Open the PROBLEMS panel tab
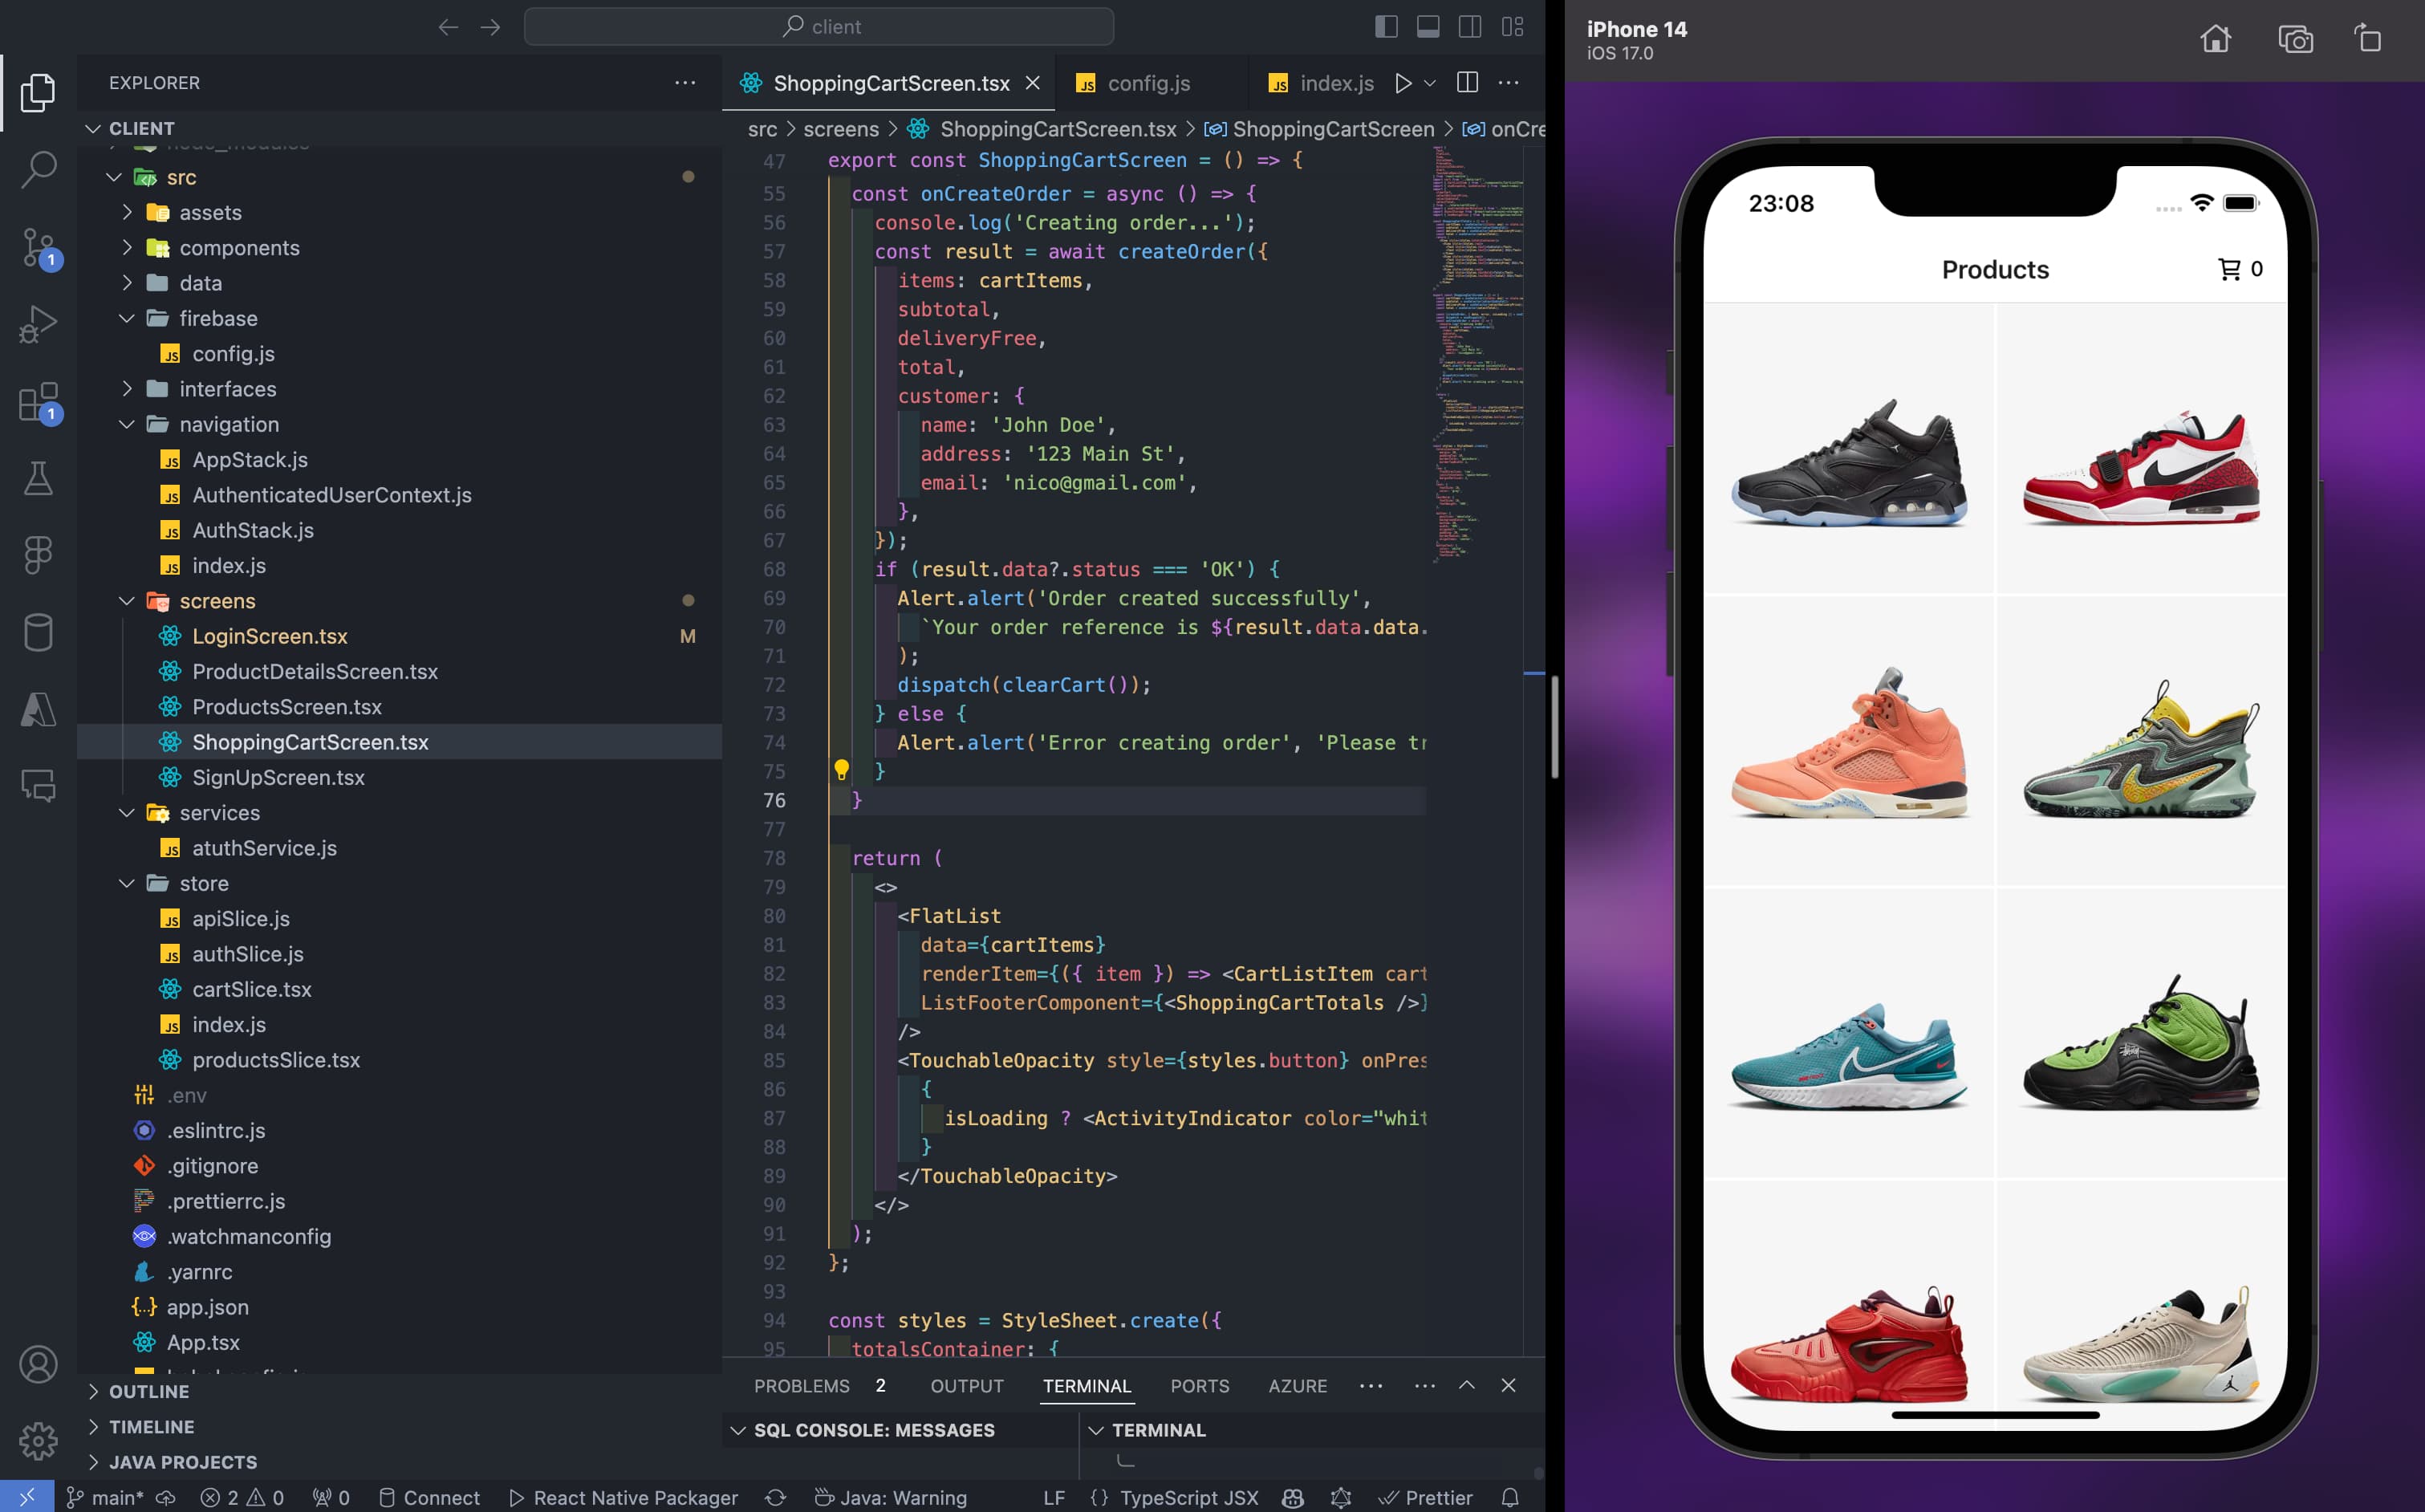Image resolution: width=2425 pixels, height=1512 pixels. [802, 1386]
